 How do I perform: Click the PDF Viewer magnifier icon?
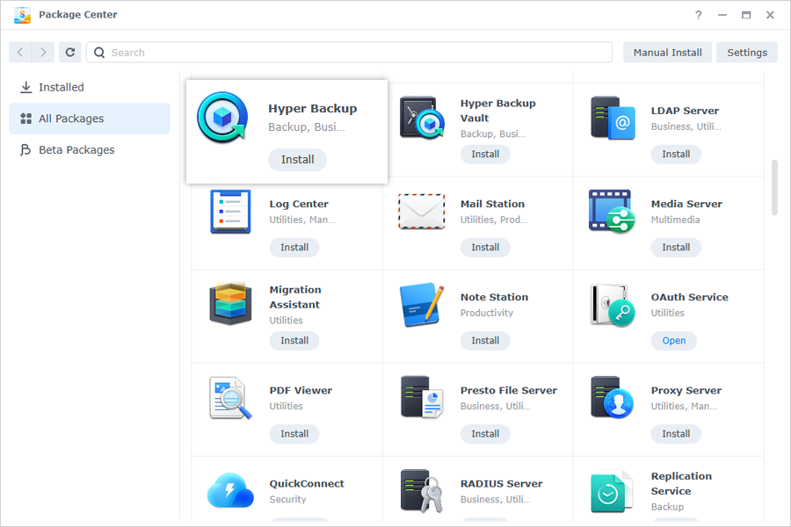(230, 398)
